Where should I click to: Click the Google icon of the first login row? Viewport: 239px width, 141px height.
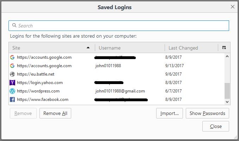point(12,57)
